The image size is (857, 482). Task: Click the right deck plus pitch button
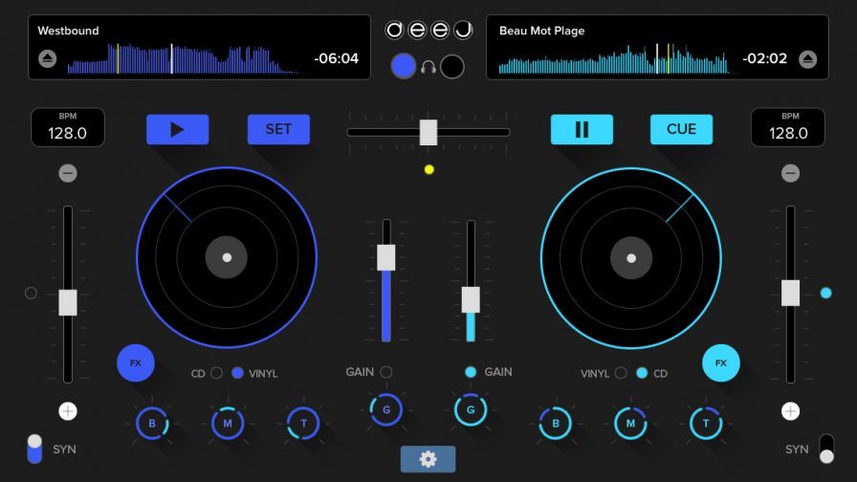point(790,411)
